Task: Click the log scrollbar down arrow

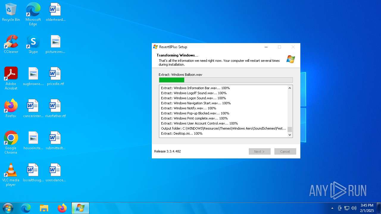Action: (290, 135)
